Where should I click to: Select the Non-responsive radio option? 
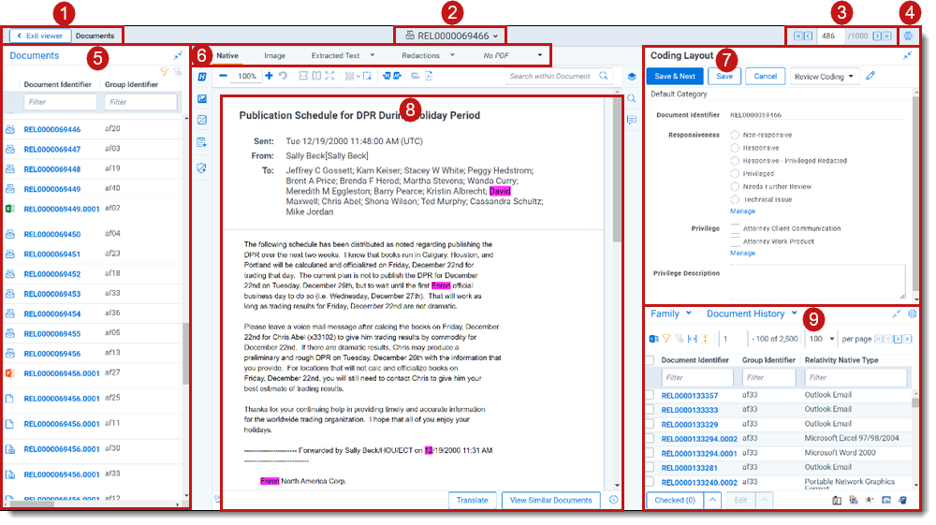pyautogui.click(x=735, y=135)
